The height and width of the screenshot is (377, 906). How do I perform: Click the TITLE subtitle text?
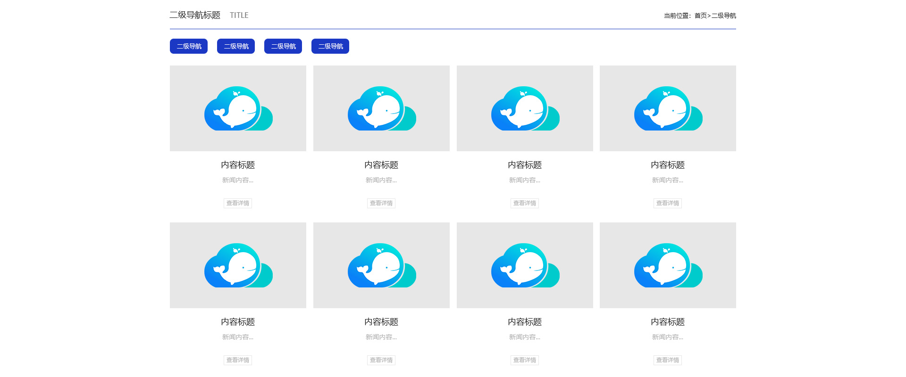(239, 15)
